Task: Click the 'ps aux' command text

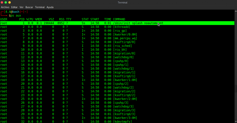Action: point(15,15)
